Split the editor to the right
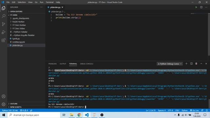This screenshot has width=210, height=118. (x=201, y=7)
